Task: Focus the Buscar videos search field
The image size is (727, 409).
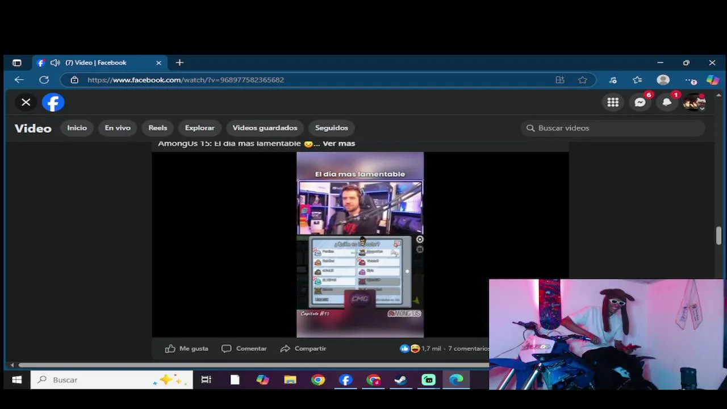Action: pos(613,128)
